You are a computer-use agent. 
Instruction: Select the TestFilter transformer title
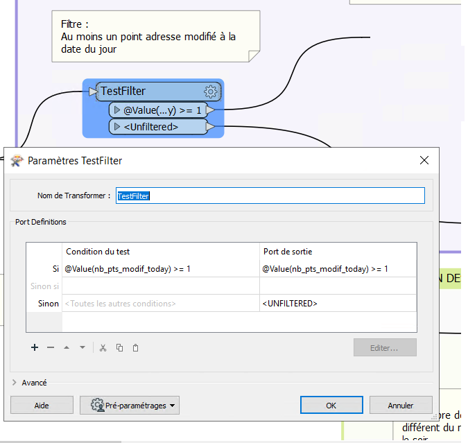click(123, 91)
